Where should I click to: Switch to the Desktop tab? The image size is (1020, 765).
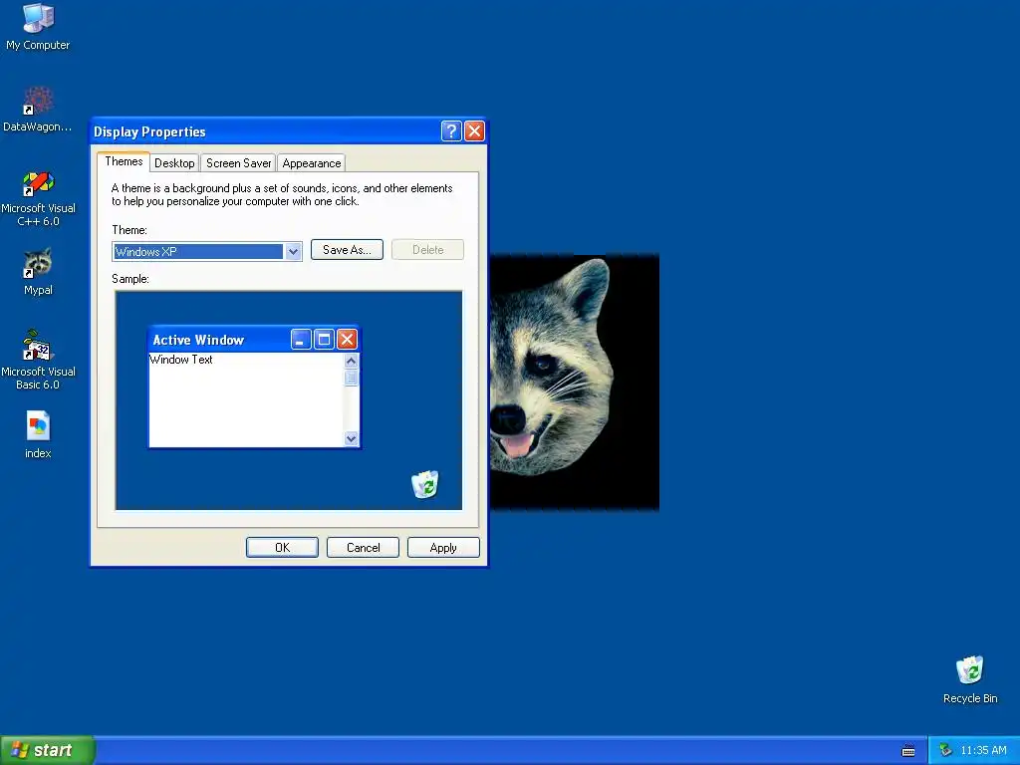point(174,163)
